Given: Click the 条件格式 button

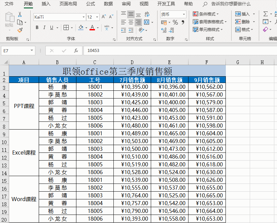Looking at the screenshot, I should pyautogui.click(x=206, y=14).
